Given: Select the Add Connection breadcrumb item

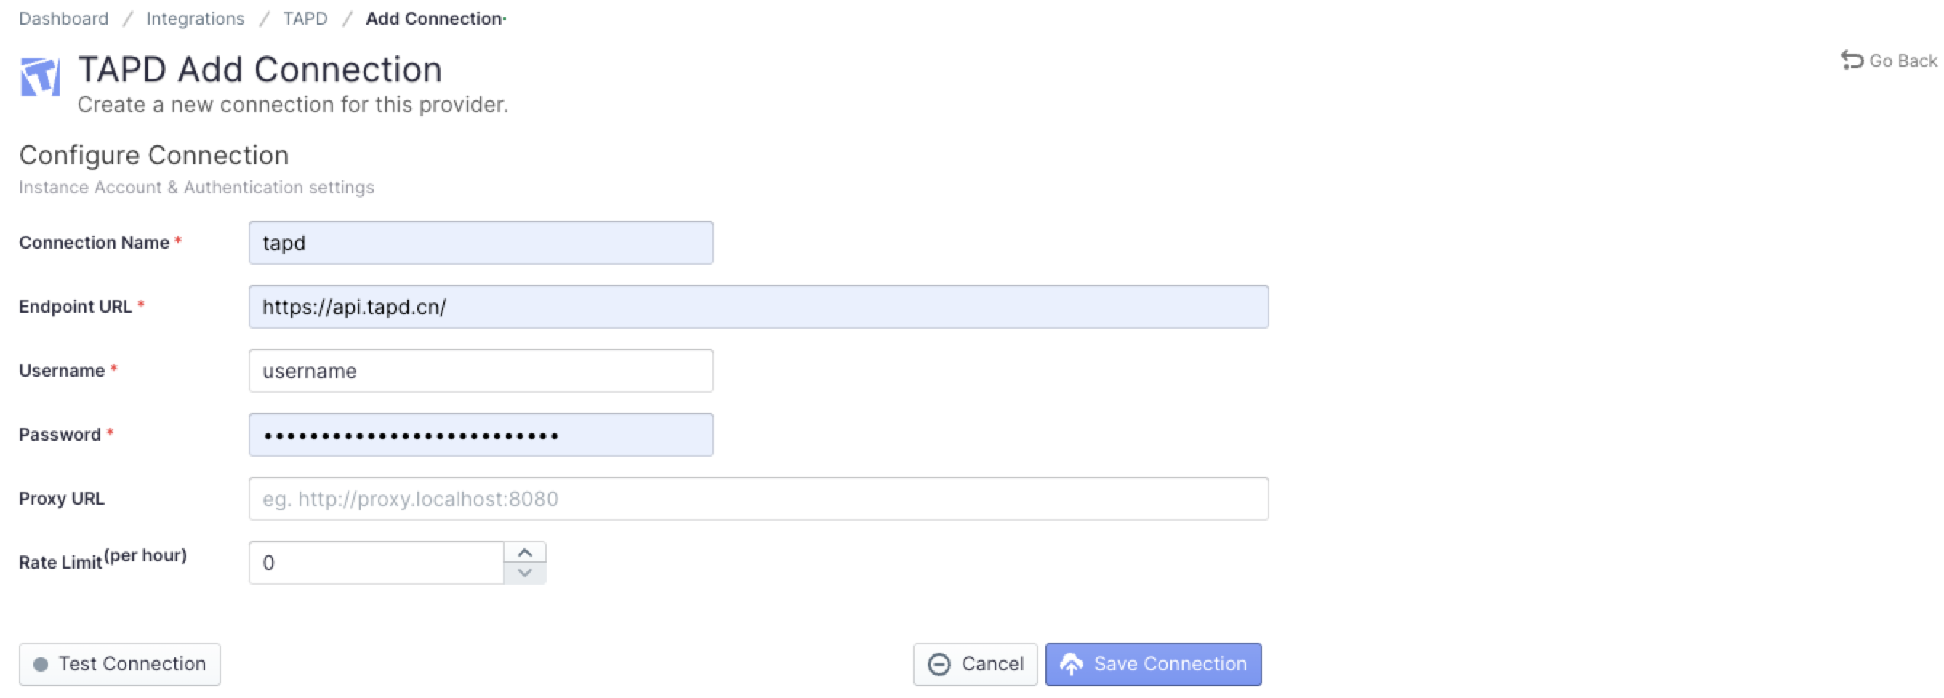Looking at the screenshot, I should pos(433,18).
